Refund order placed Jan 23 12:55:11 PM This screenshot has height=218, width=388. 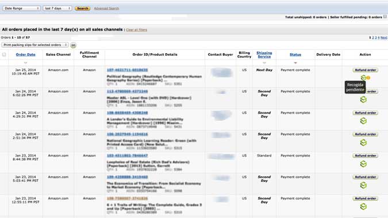365,198
